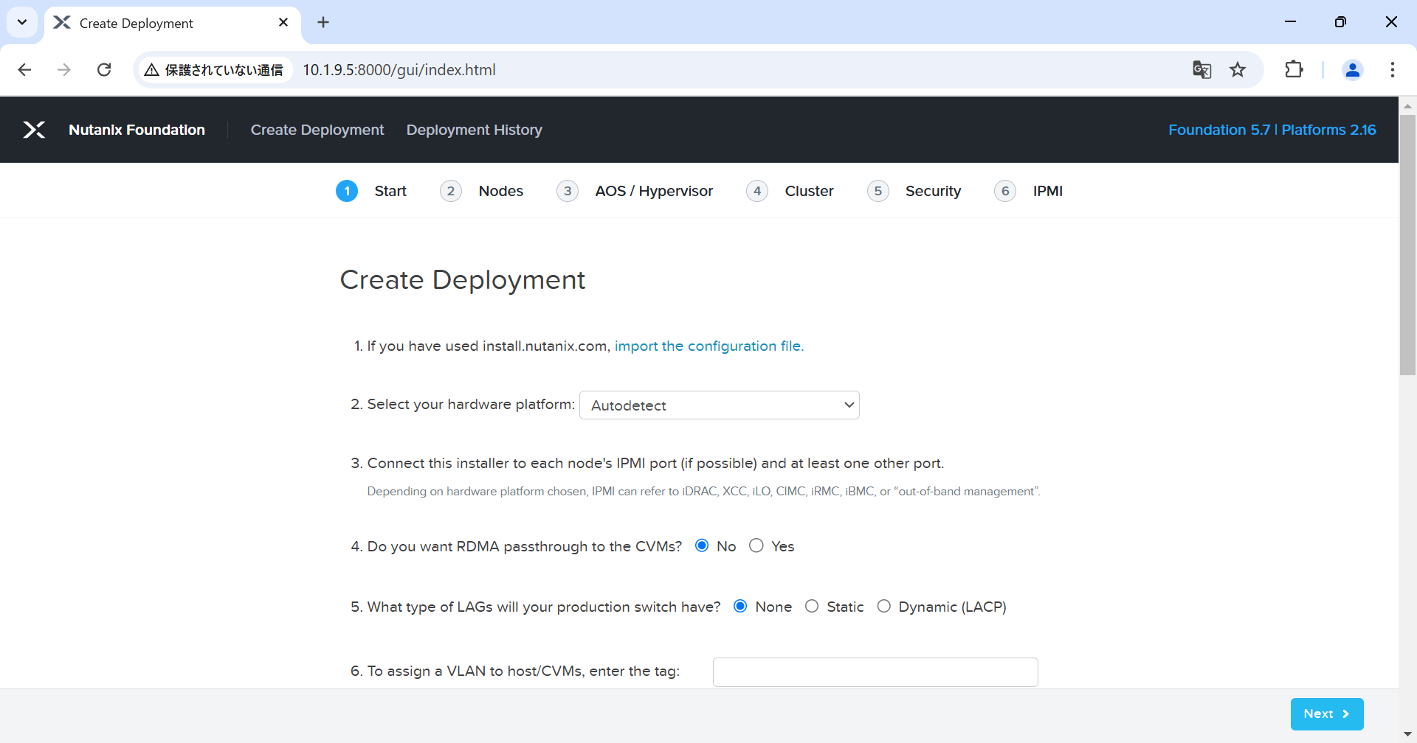Screen dimensions: 1417x743
Task: Click step 2 circle for Nodes
Action: [451, 191]
